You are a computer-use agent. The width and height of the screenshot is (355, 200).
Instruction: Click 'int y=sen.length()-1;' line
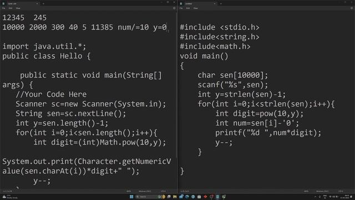pos(62,123)
